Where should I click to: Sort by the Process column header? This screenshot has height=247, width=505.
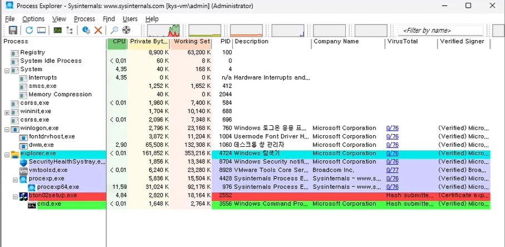click(x=53, y=42)
